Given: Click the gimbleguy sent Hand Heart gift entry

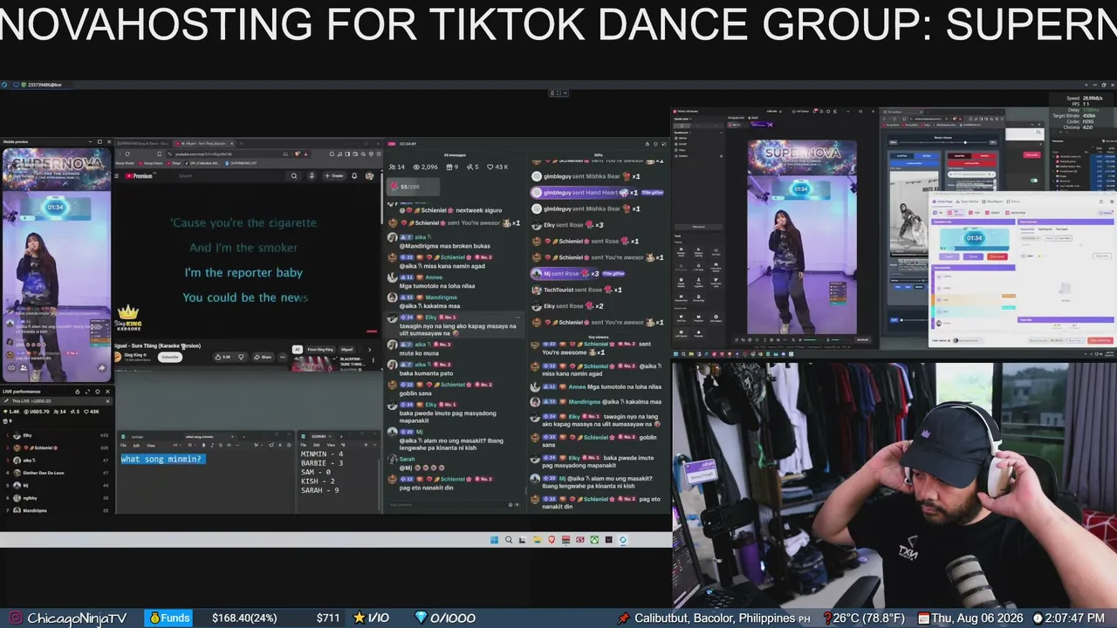Looking at the screenshot, I should point(598,192).
